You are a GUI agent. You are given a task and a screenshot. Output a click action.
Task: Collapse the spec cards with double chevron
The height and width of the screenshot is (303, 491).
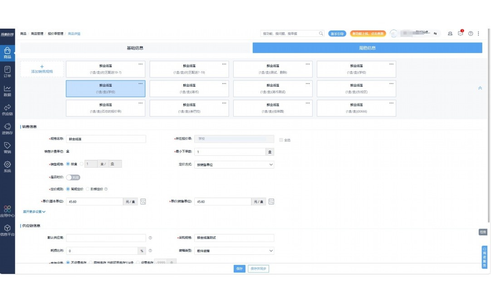[480, 88]
